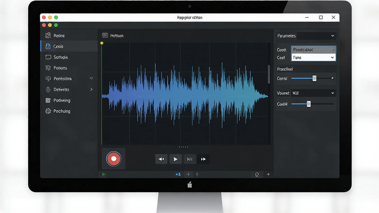The width and height of the screenshot is (379, 213).
Task: Click the yellow playhead marker on waveform
Action: tap(102, 43)
